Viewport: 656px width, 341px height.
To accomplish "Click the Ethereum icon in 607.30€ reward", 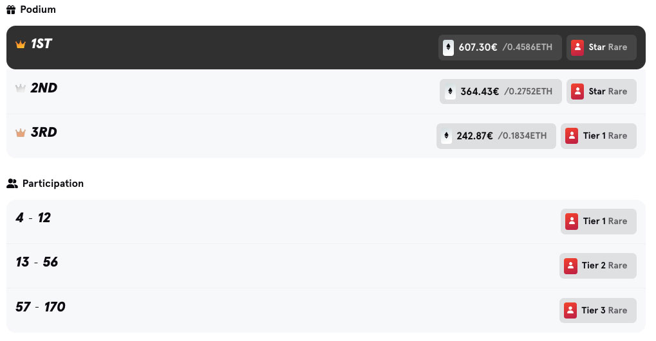I will (x=448, y=47).
